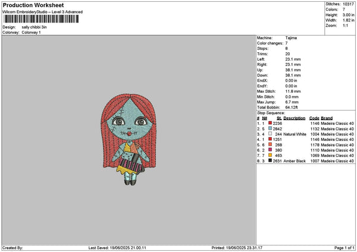Viewport: 357px width, 252px height.
Task: Click the Colorway 1 value
Action: tap(31, 32)
